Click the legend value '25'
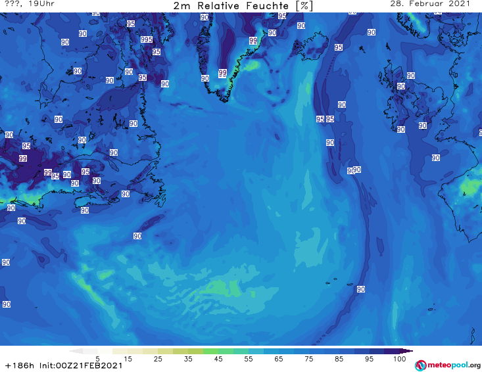This screenshot has width=482, height=372. coord(158,359)
